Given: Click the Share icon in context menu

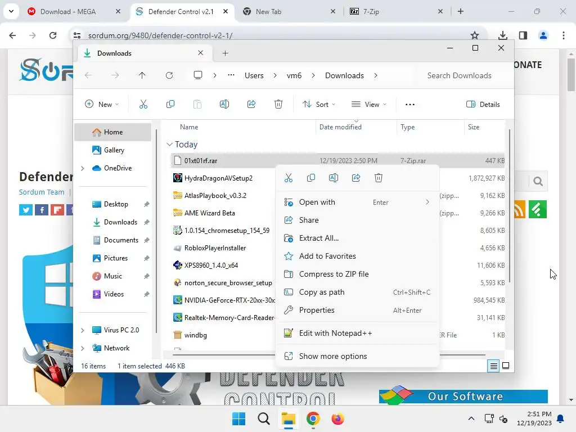Looking at the screenshot, I should pos(356,178).
